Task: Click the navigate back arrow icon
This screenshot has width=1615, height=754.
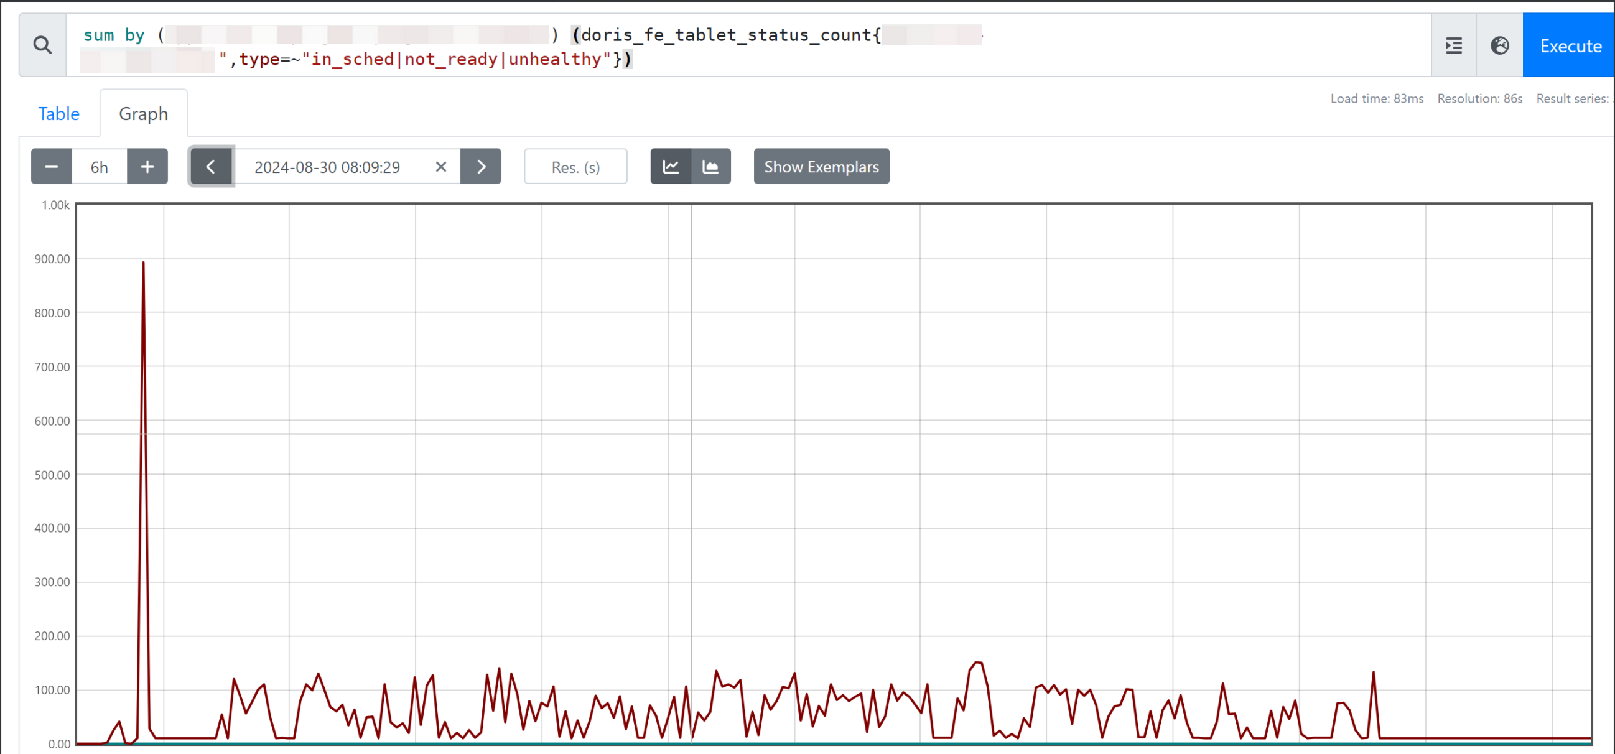Action: click(x=210, y=167)
